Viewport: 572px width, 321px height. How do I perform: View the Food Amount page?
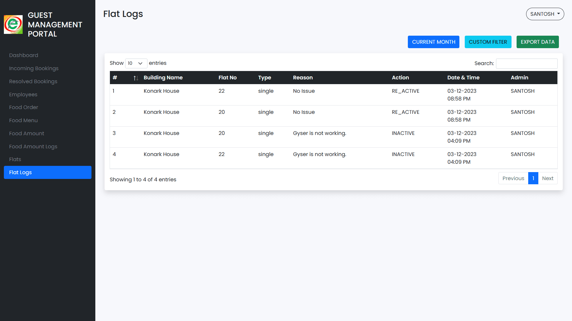27,133
